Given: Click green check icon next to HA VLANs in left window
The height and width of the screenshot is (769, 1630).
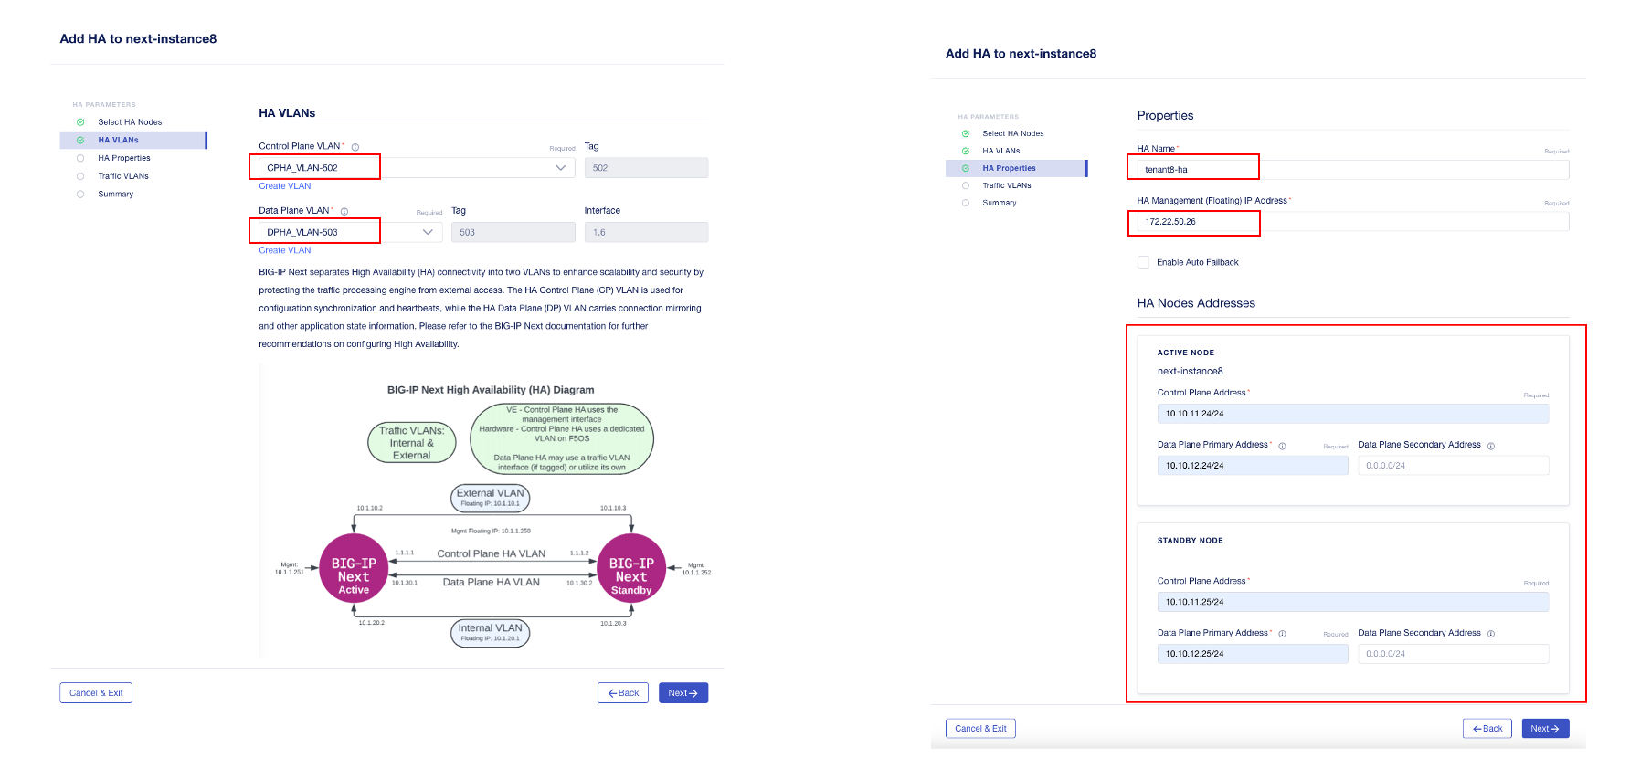Looking at the screenshot, I should pyautogui.click(x=80, y=141).
